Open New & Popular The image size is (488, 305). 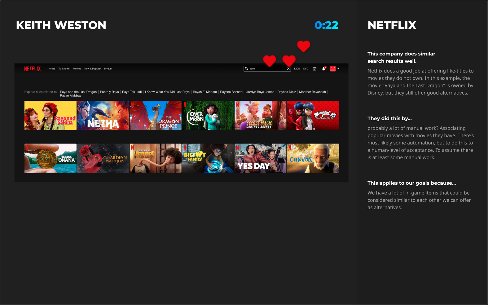point(92,69)
